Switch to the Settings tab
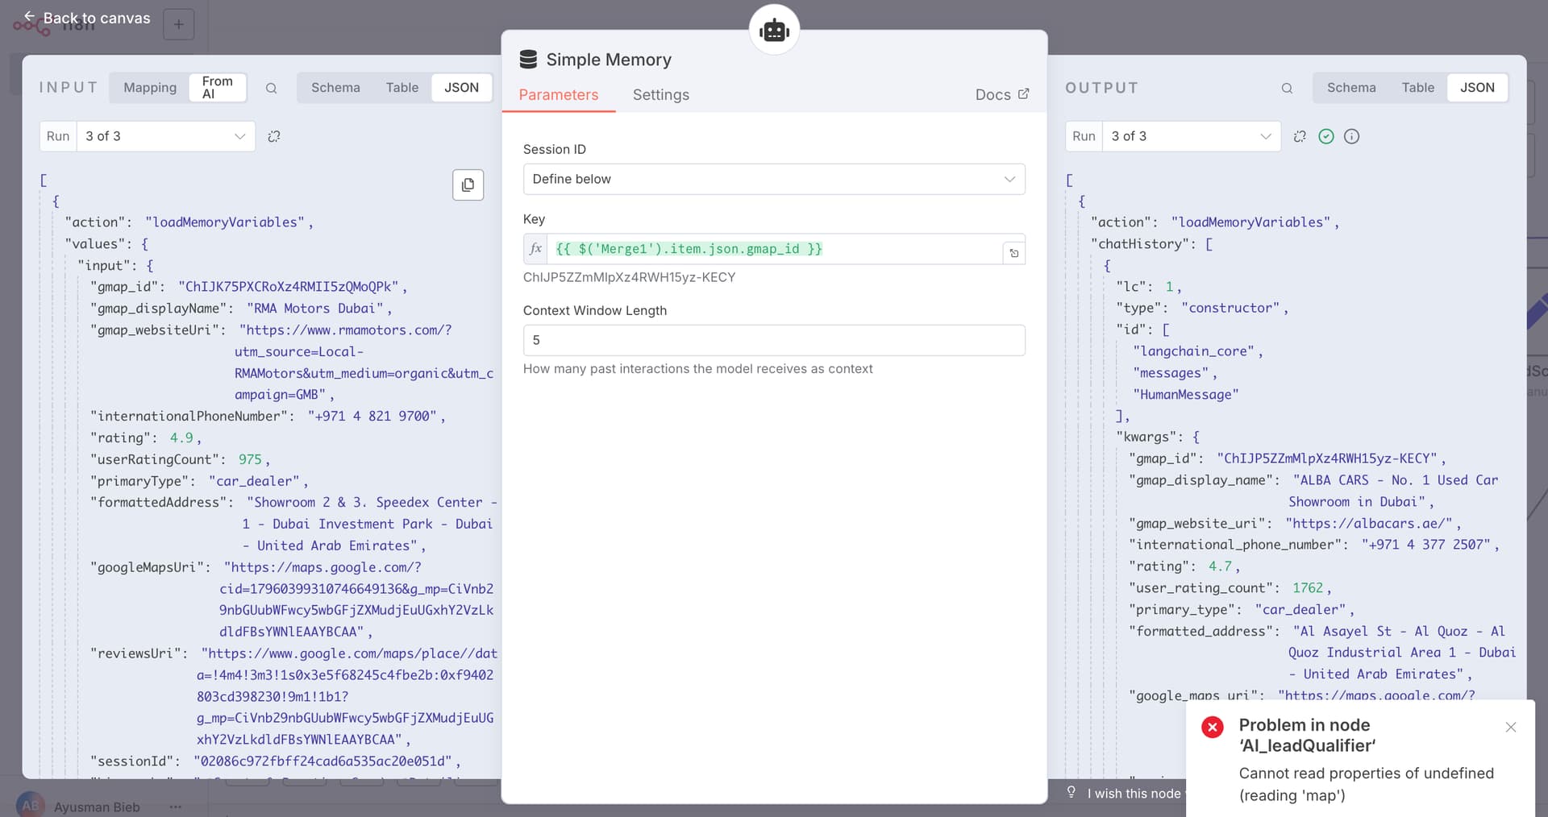The width and height of the screenshot is (1548, 817). click(x=660, y=94)
